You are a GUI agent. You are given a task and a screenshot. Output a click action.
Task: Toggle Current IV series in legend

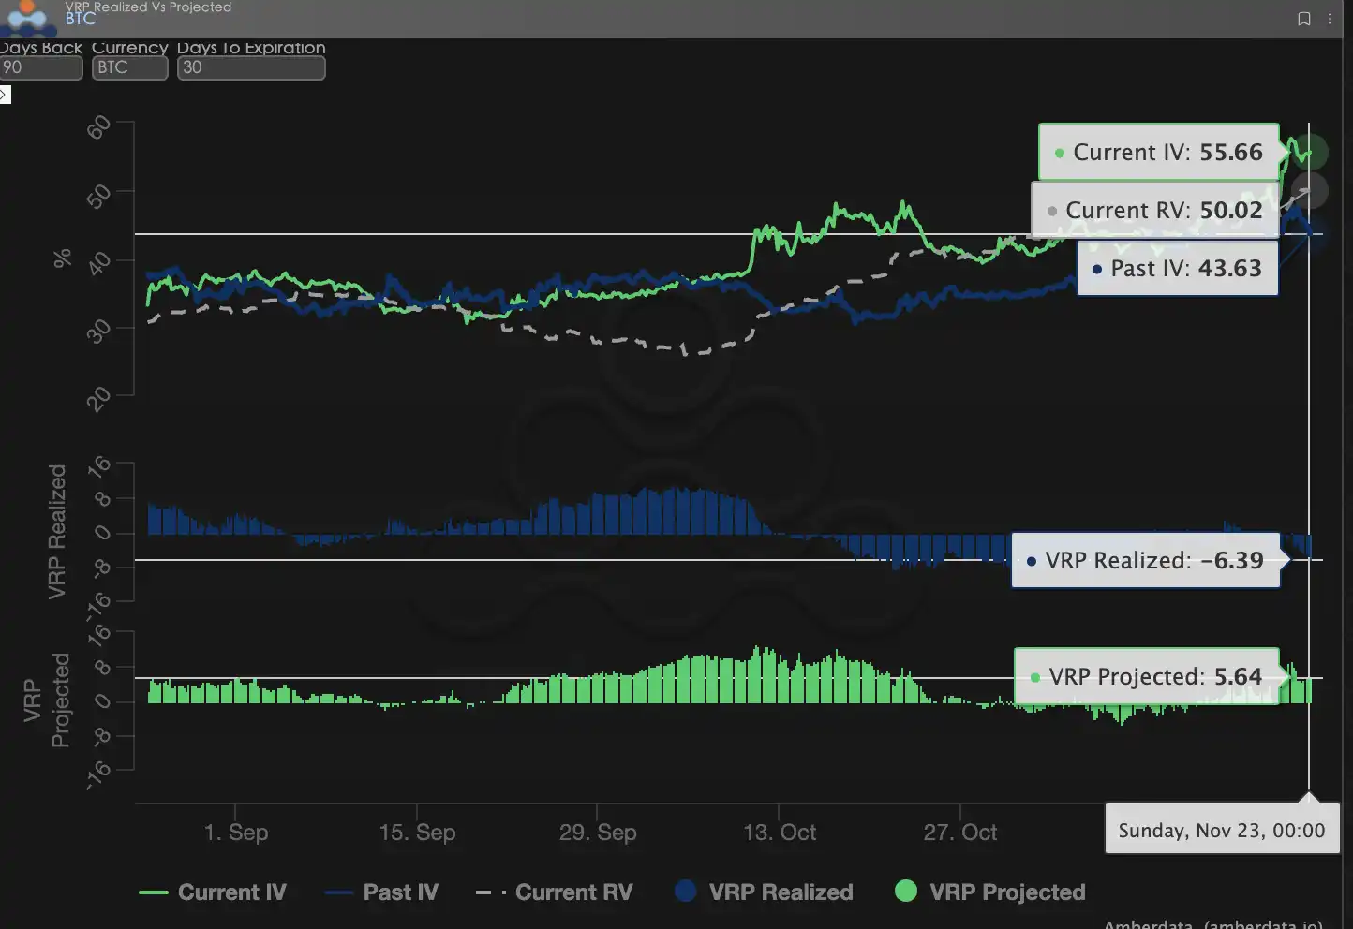click(231, 892)
